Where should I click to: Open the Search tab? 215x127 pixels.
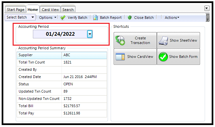(68, 10)
